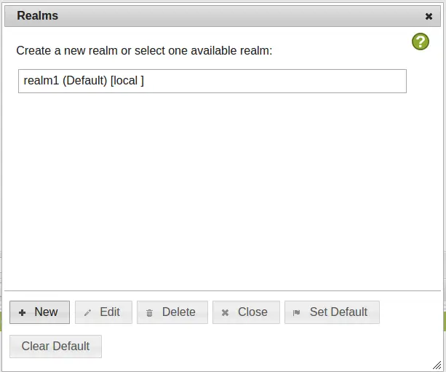446x372 pixels.
Task: Dismiss the Realms dialog with title-bar X
Action: (x=429, y=17)
